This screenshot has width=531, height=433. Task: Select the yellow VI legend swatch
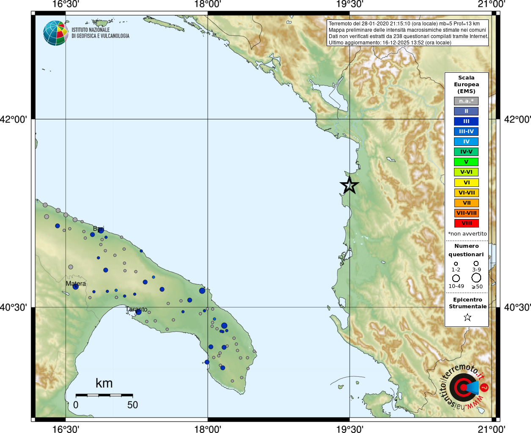466,183
